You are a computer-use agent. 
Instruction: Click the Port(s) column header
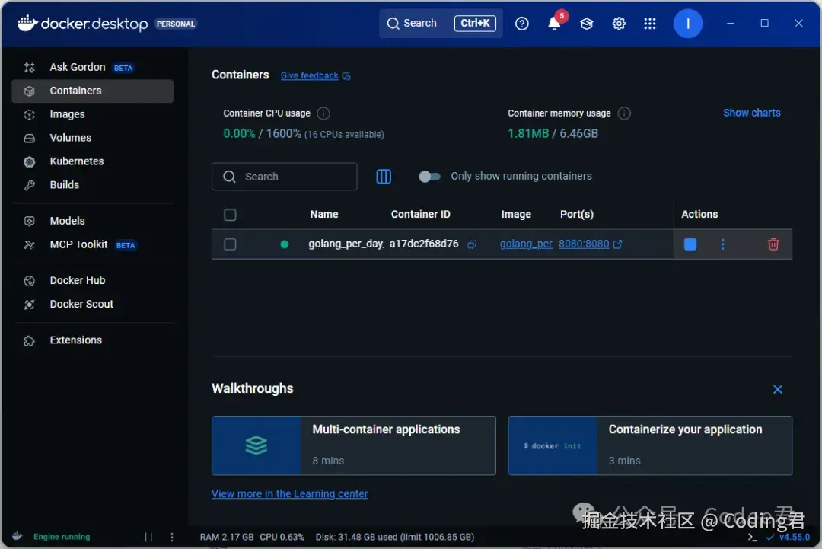click(577, 215)
